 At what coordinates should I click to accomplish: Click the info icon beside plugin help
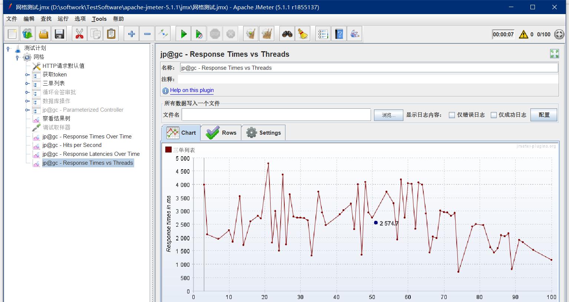click(x=165, y=91)
